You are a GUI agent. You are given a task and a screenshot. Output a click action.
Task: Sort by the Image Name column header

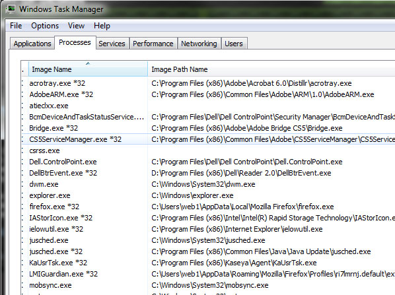[88, 69]
